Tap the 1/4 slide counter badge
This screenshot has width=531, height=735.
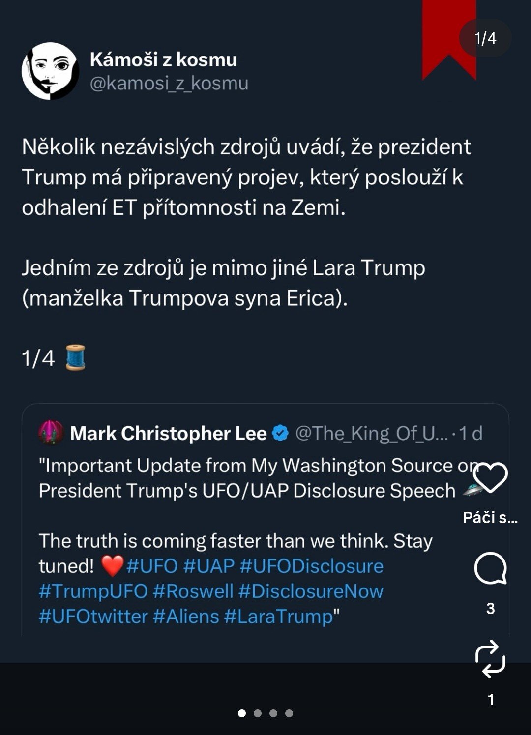485,38
